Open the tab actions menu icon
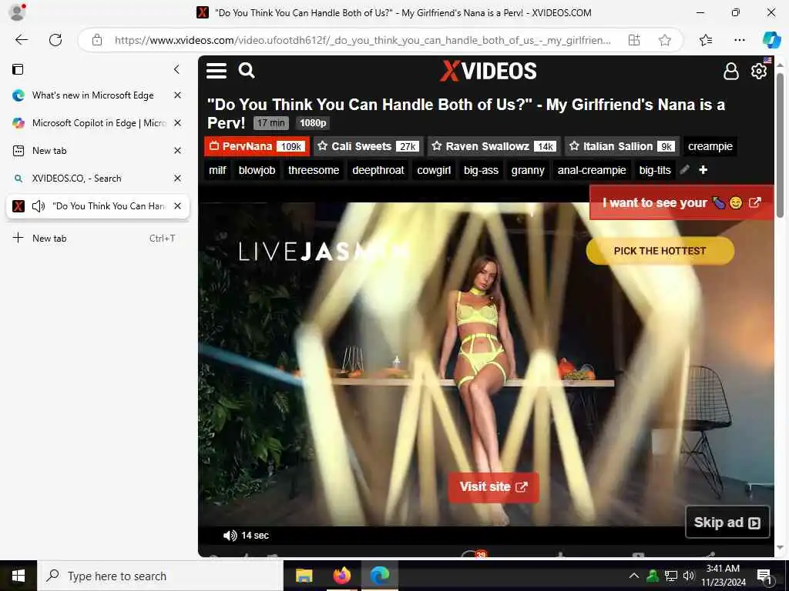 point(18,69)
